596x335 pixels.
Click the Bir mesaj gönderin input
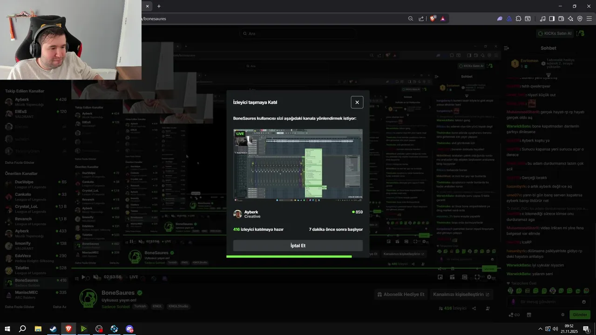point(549,302)
